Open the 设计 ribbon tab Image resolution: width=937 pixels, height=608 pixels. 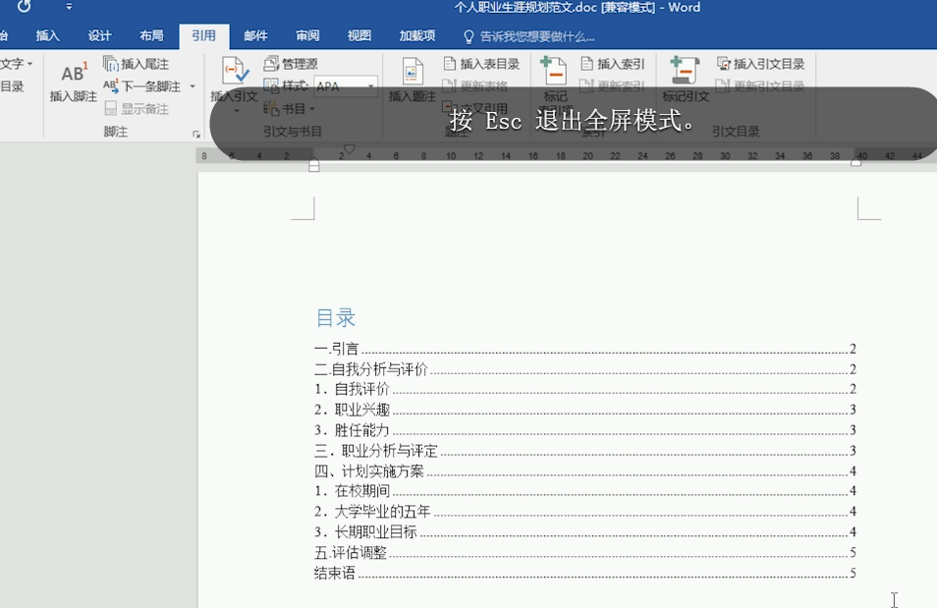(x=100, y=36)
